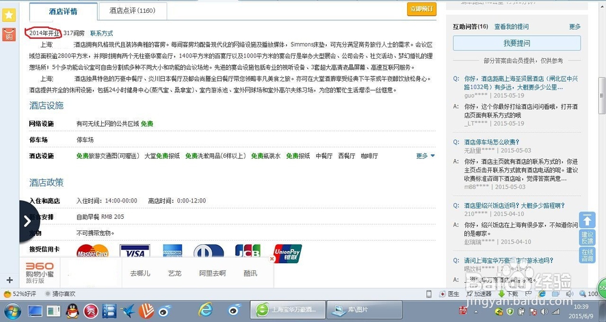Click system tray volume speaker icon
This screenshot has width=606, height=322.
click(544, 312)
